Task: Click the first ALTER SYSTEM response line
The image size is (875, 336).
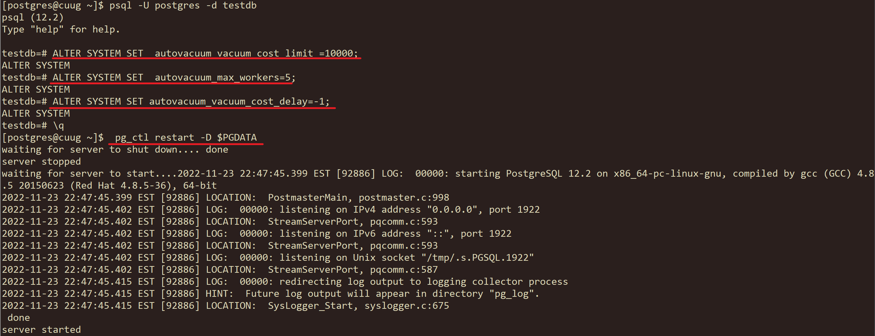Action: [x=36, y=65]
